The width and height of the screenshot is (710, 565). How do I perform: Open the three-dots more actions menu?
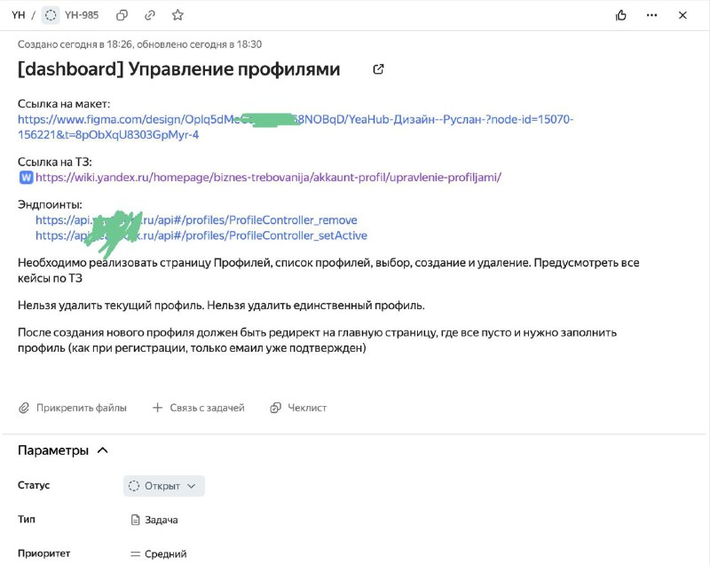click(x=652, y=15)
